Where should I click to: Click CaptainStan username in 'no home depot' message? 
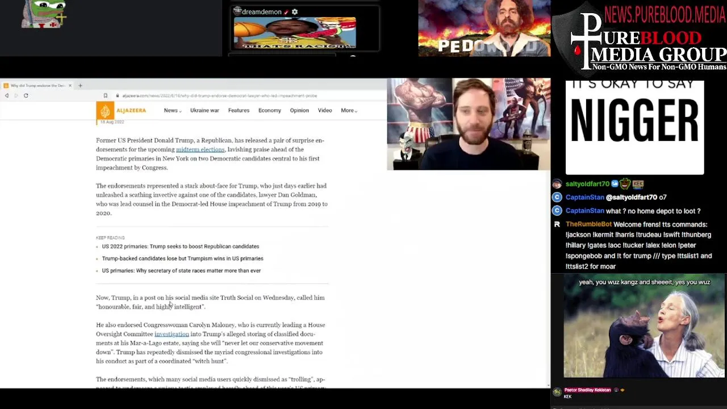point(584,211)
